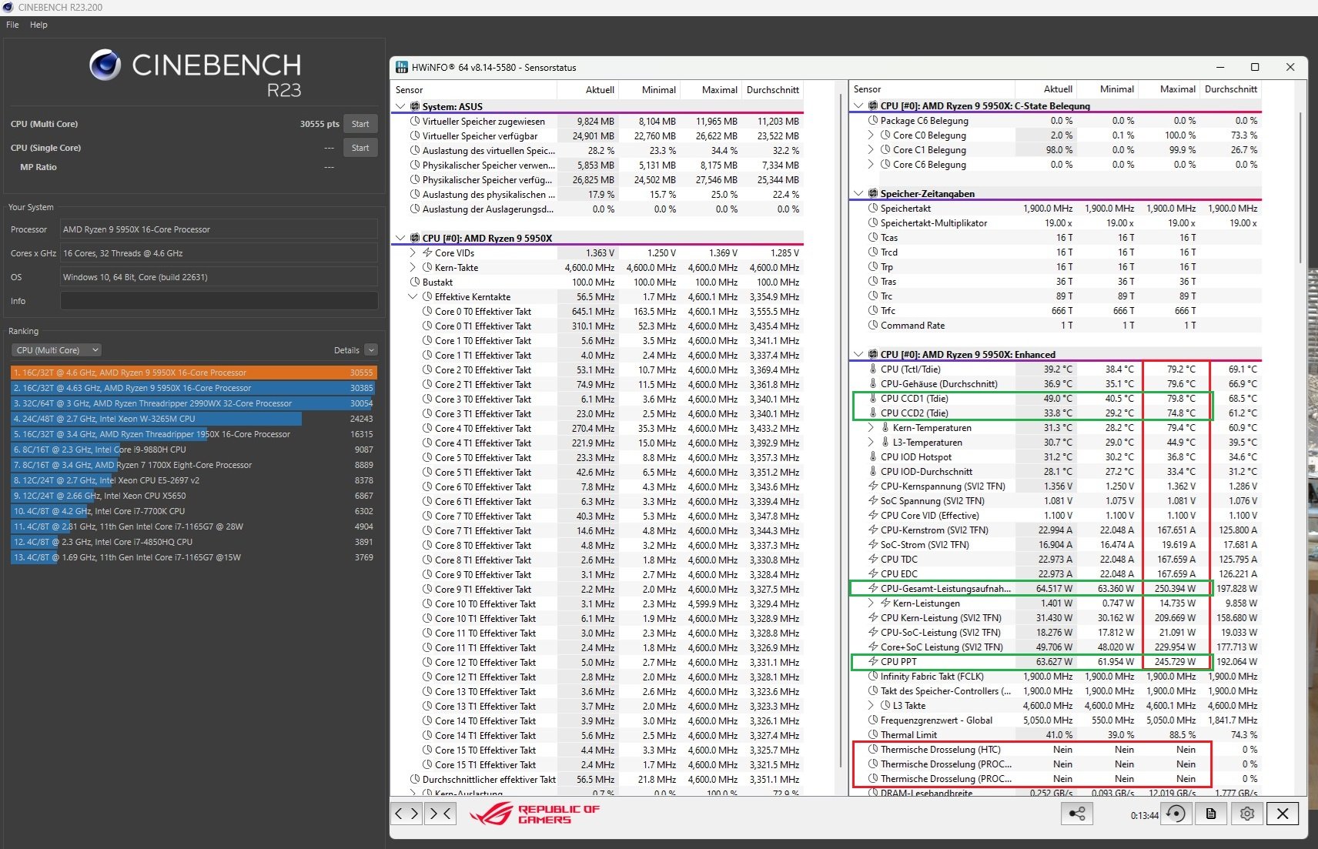Select the Intel Xeon W-3265M ranking entry
Image resolution: width=1318 pixels, height=849 pixels.
point(193,419)
